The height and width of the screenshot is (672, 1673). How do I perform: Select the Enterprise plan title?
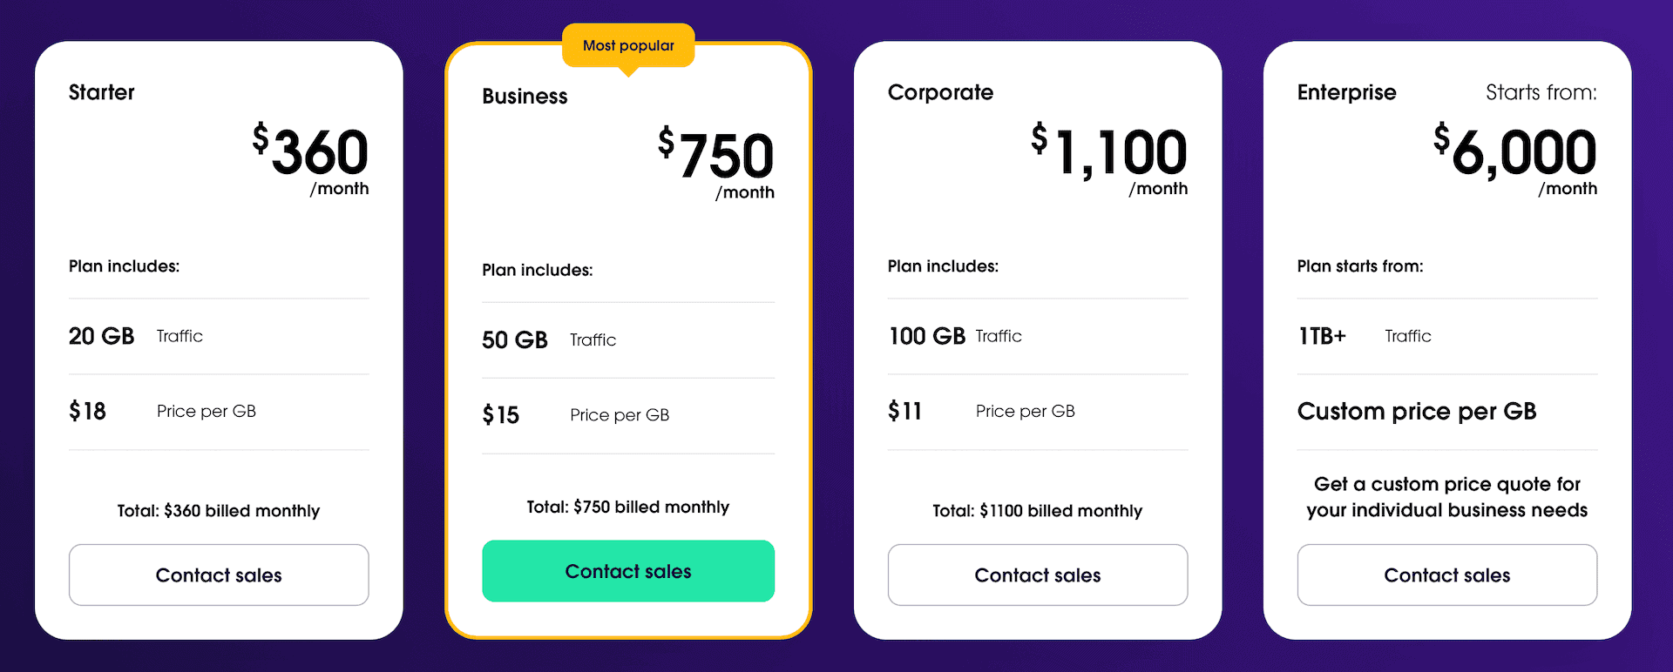[1346, 92]
